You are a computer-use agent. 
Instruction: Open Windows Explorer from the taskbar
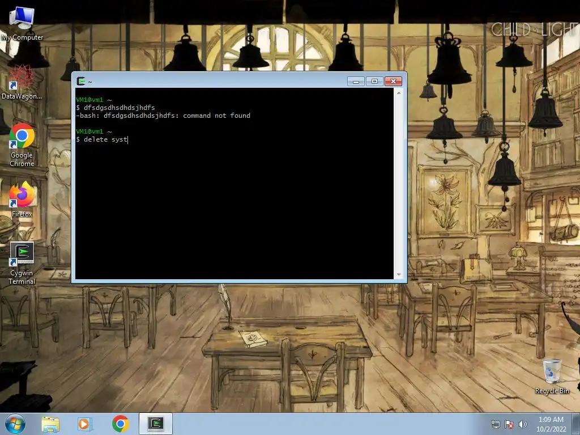click(50, 424)
